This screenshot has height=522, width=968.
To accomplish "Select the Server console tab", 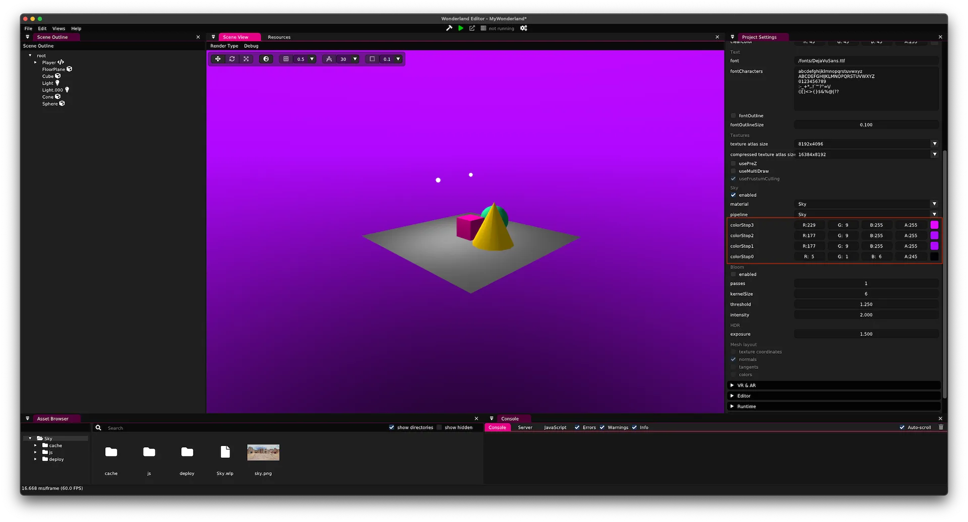I will [x=525, y=427].
